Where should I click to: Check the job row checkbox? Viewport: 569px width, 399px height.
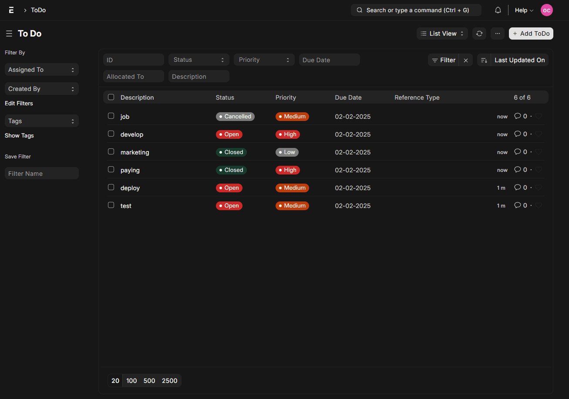(111, 116)
